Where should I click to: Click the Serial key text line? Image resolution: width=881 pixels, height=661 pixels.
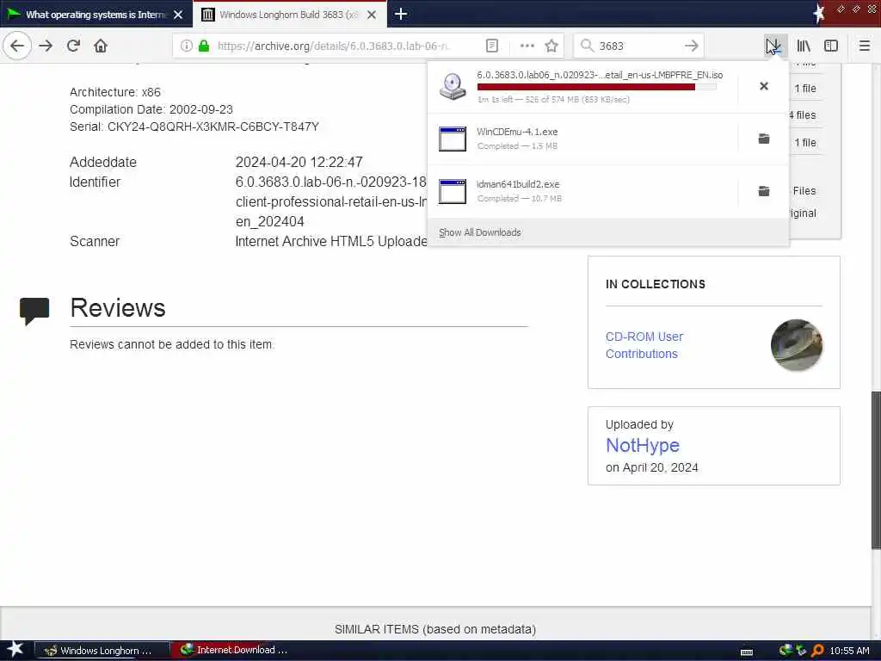point(194,127)
